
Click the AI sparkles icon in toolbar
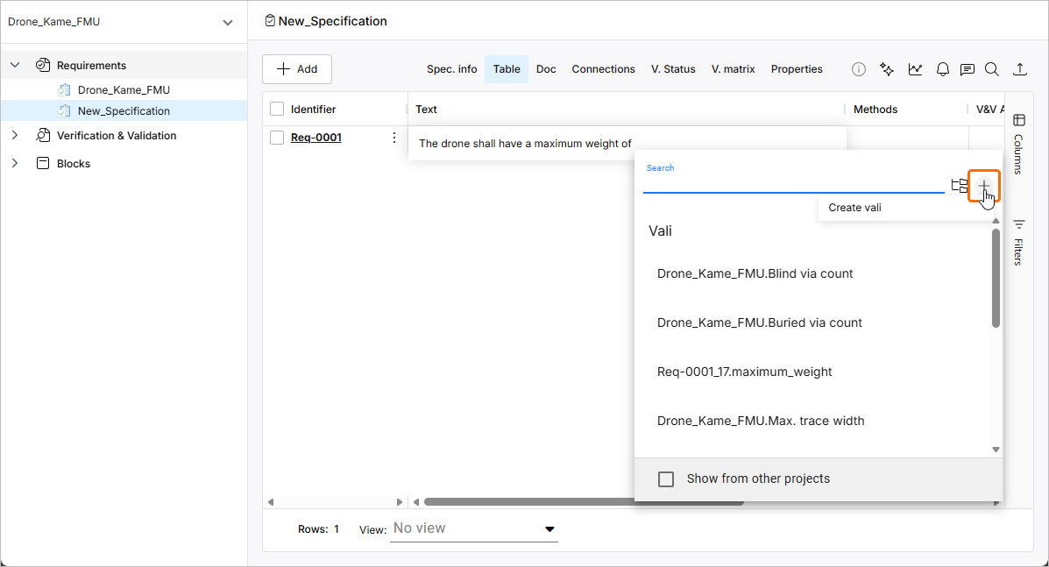pyautogui.click(x=887, y=69)
